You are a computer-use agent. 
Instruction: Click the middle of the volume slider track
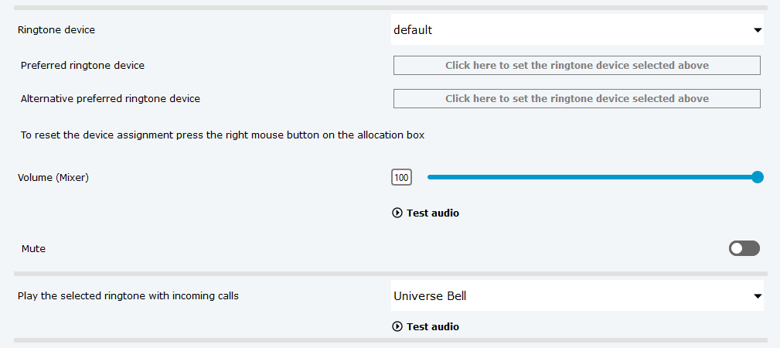[x=591, y=177]
